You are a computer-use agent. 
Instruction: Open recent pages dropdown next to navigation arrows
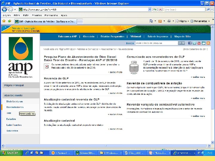(x=15, y=10)
